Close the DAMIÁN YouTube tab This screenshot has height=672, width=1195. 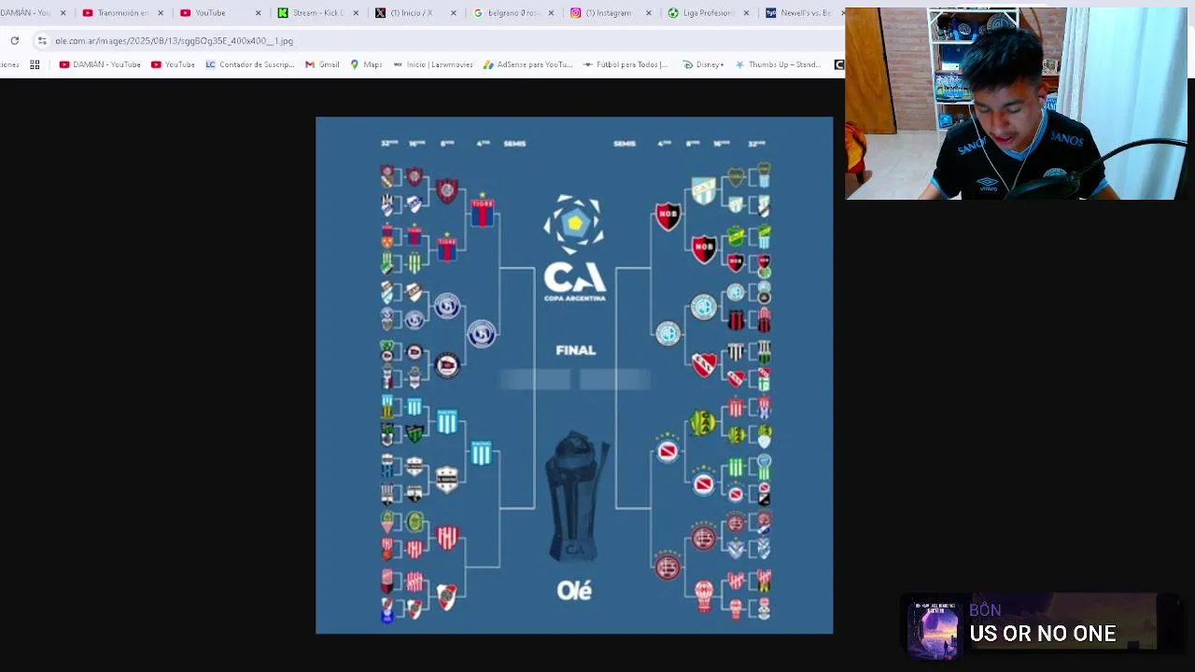(x=63, y=13)
